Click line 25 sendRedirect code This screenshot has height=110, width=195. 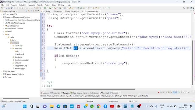pyautogui.click(x=96, y=63)
